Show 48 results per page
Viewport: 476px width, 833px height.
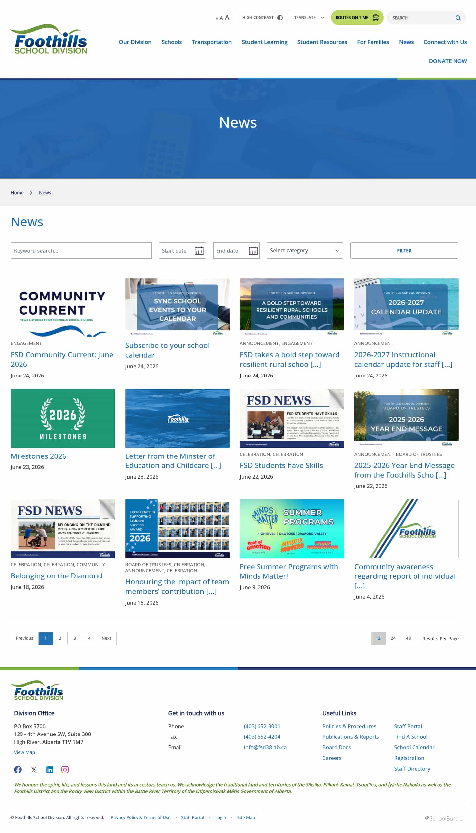(408, 638)
